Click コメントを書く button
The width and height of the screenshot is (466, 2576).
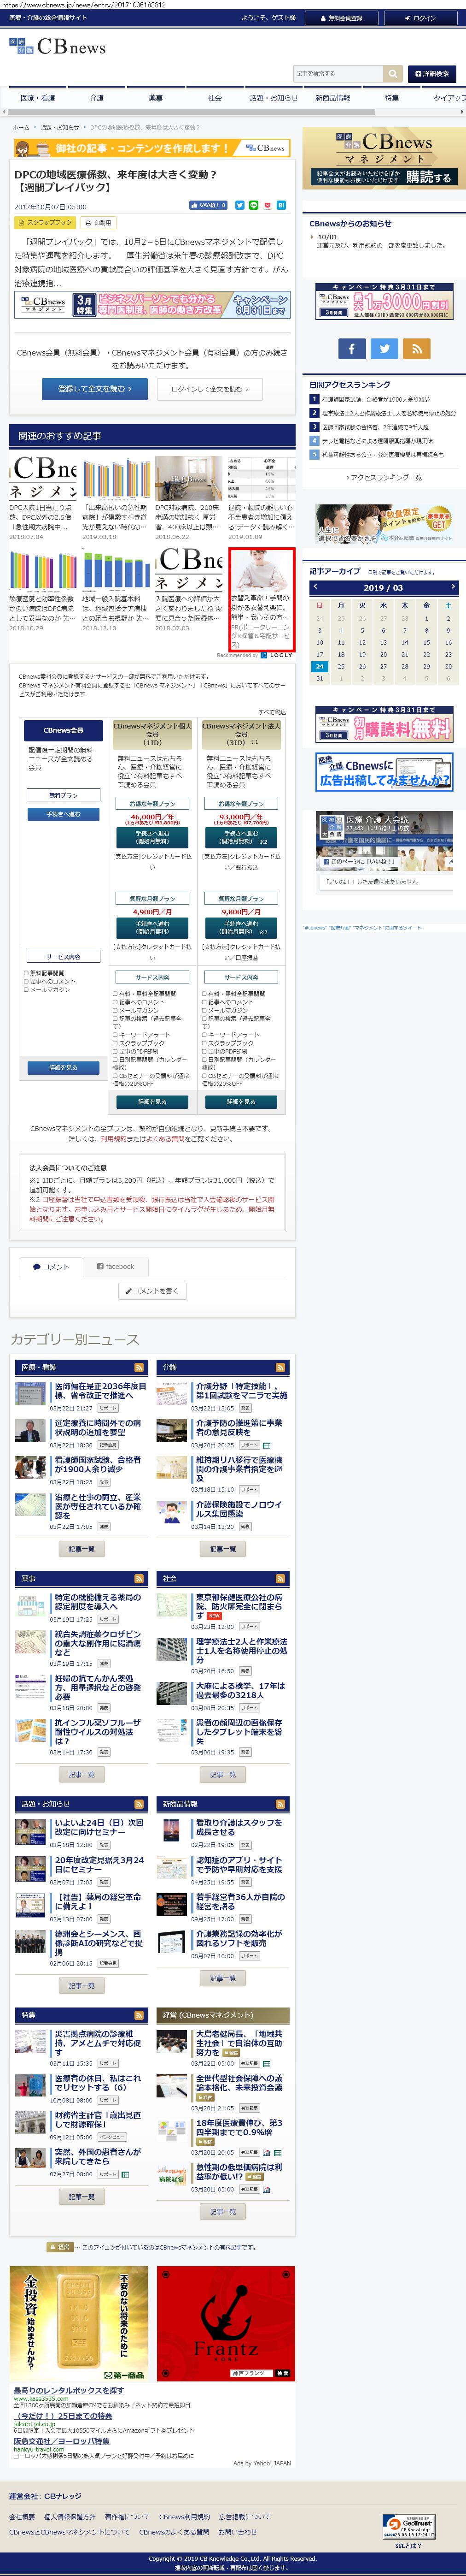tap(153, 1291)
